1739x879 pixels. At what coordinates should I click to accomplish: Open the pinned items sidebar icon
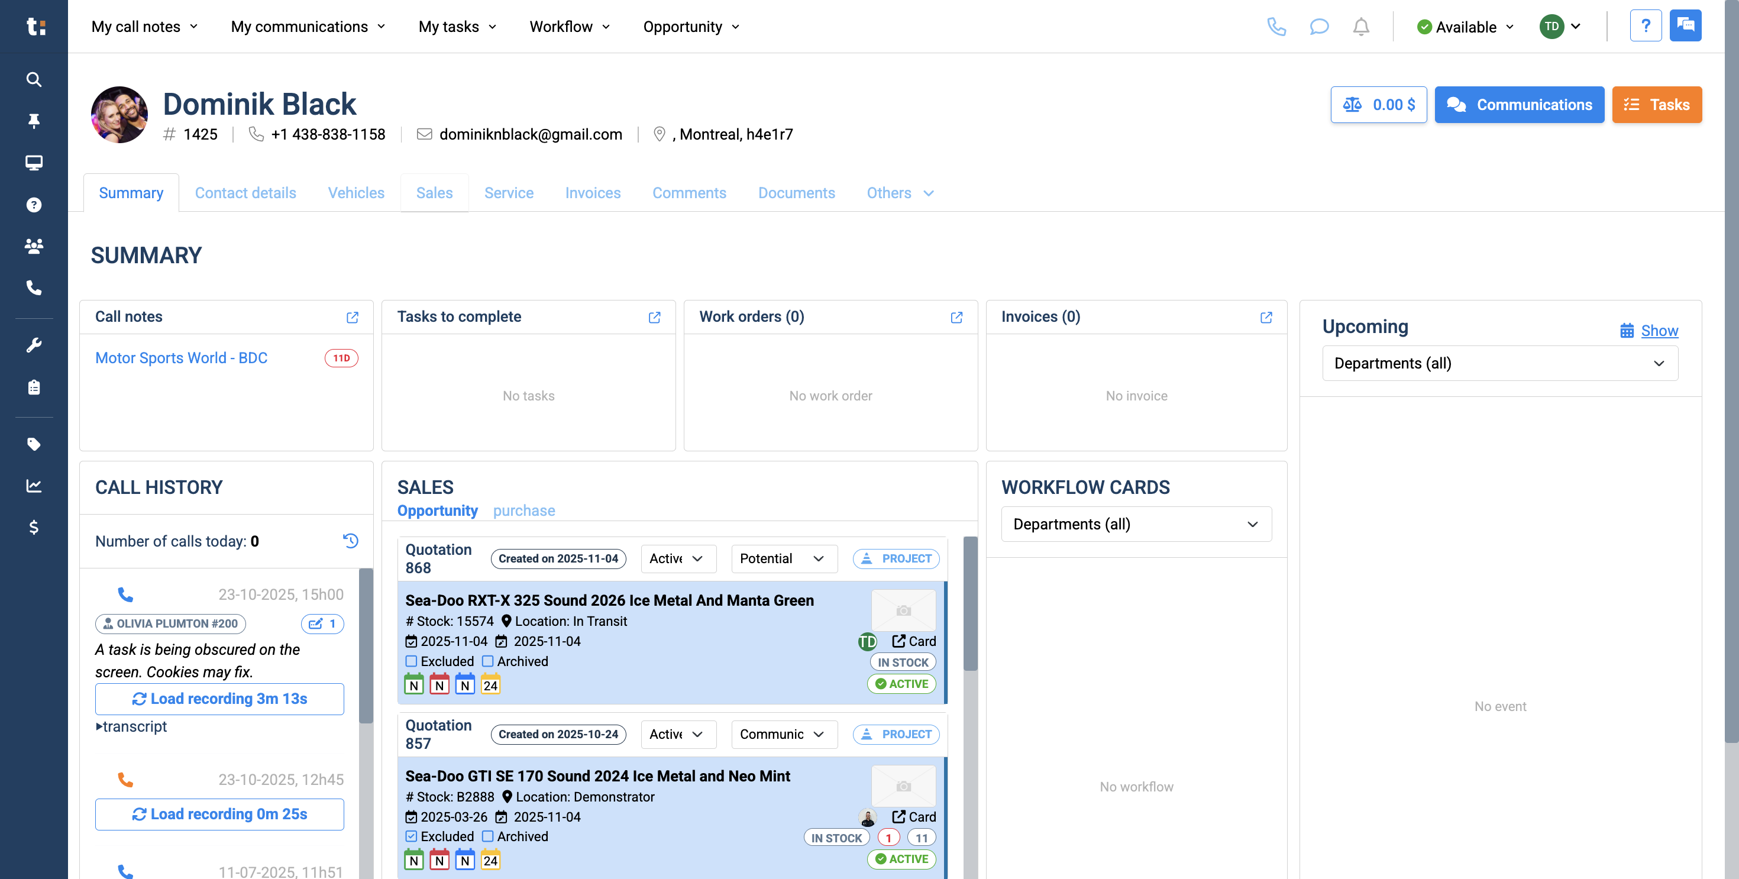(x=34, y=121)
